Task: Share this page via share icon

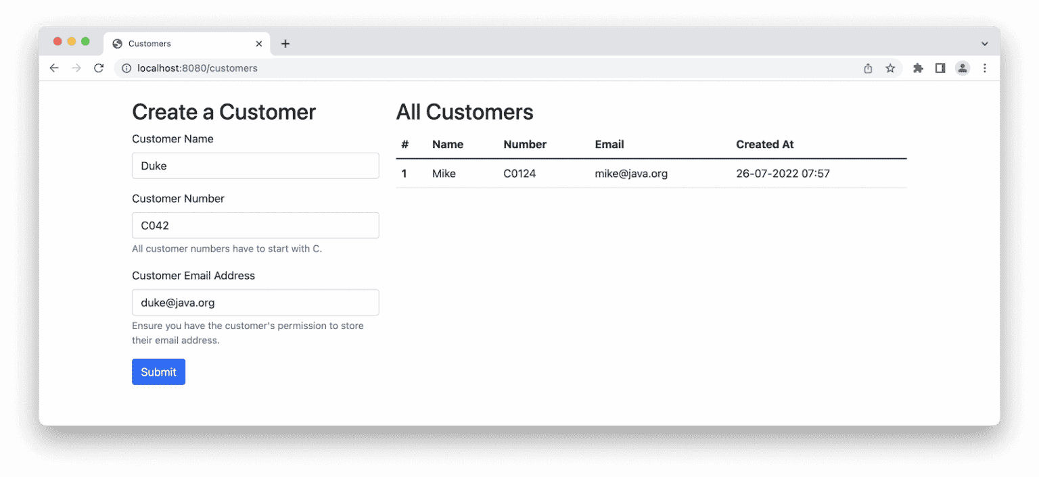Action: click(x=868, y=68)
